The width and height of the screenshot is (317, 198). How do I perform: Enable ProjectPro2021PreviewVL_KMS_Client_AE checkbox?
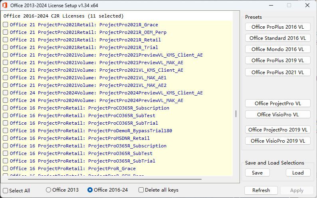point(6,55)
